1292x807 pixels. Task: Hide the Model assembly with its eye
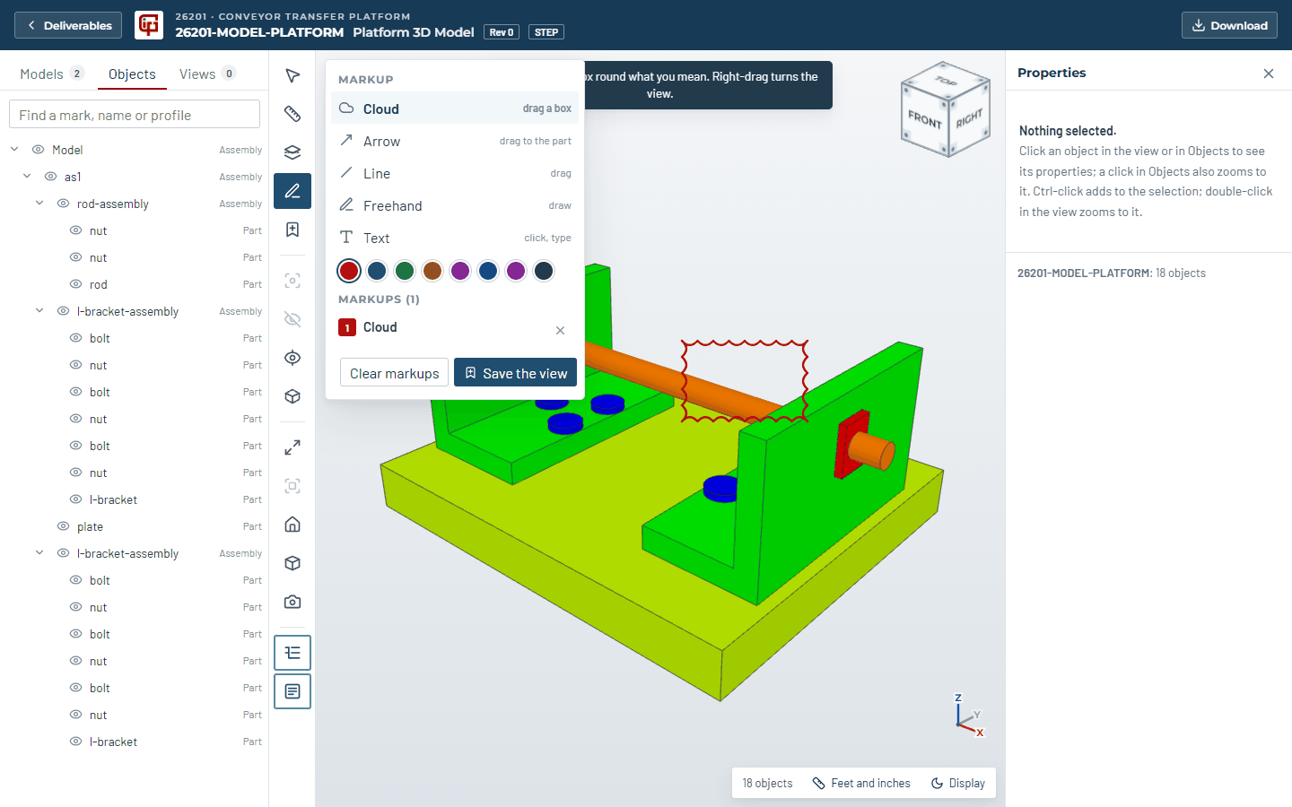(39, 150)
